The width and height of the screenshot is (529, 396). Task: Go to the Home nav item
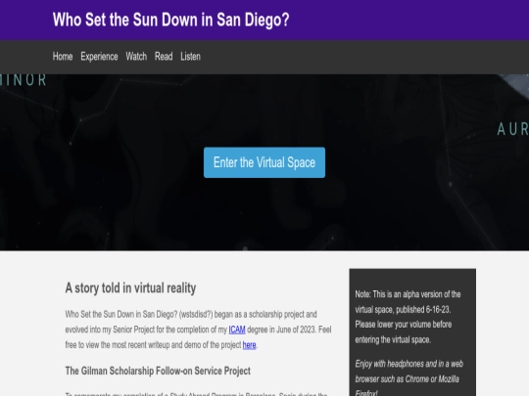(63, 57)
